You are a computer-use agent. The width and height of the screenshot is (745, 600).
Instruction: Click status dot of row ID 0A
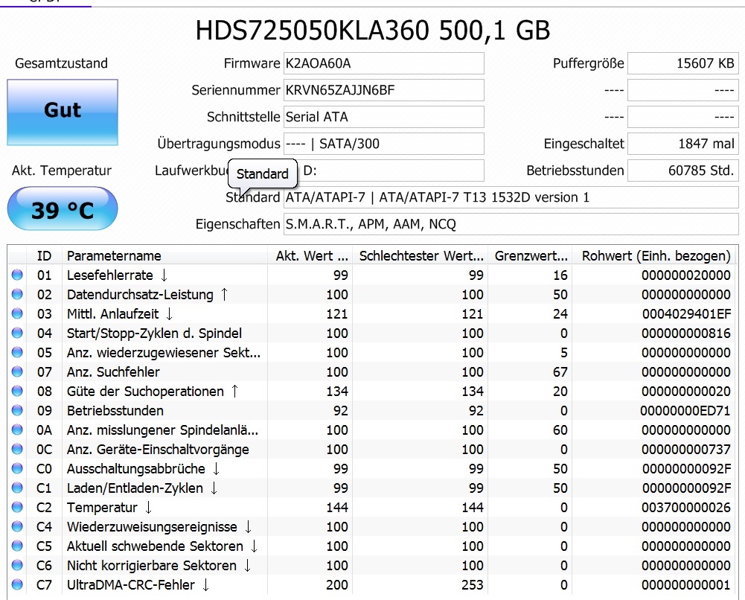[x=17, y=430]
